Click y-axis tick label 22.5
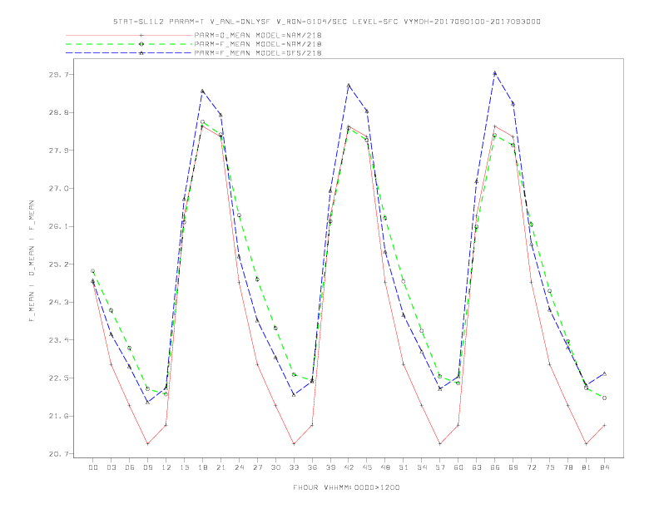The height and width of the screenshot is (509, 659). coord(57,378)
